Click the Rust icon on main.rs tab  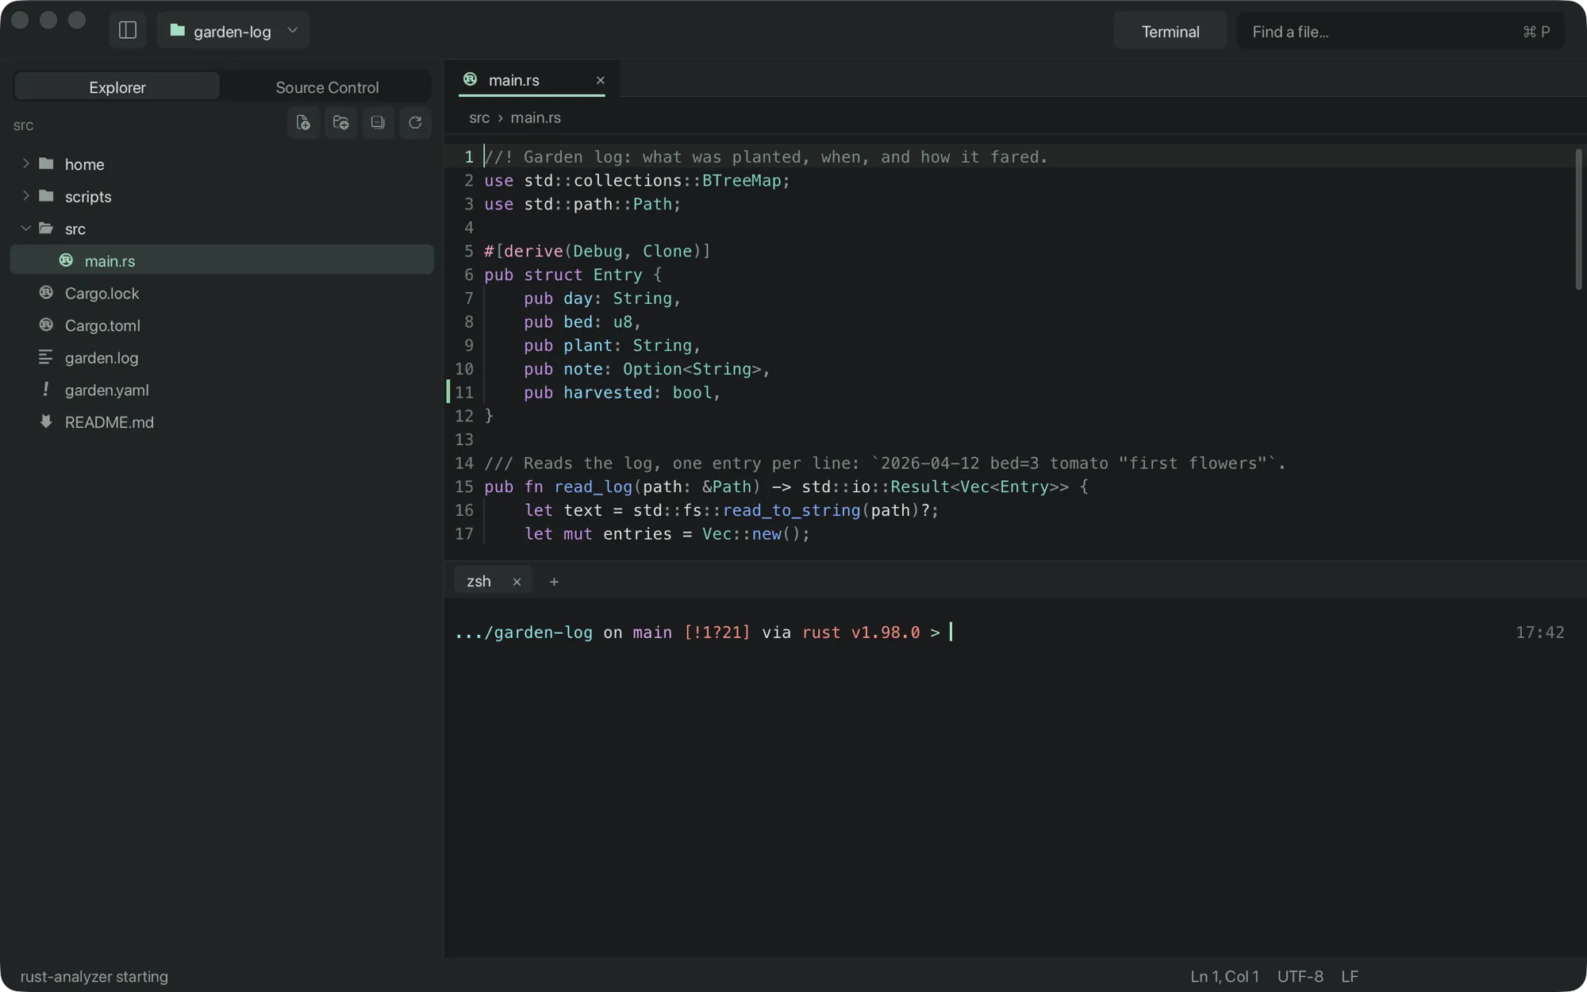pos(471,79)
